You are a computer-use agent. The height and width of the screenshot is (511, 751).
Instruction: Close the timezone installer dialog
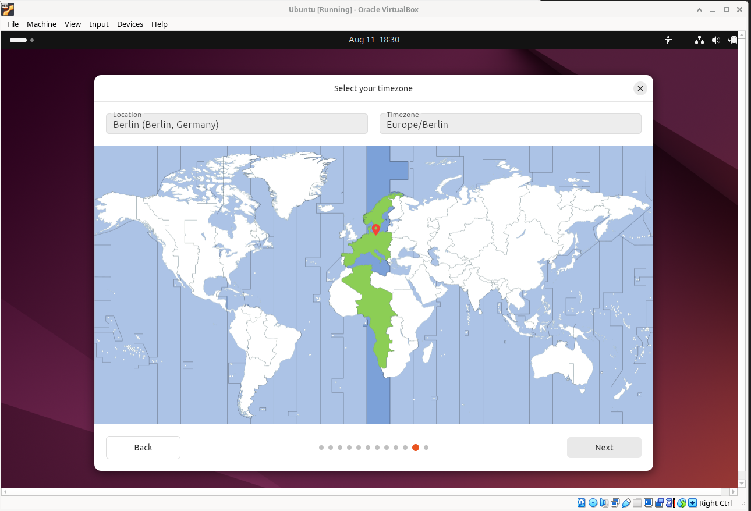640,88
